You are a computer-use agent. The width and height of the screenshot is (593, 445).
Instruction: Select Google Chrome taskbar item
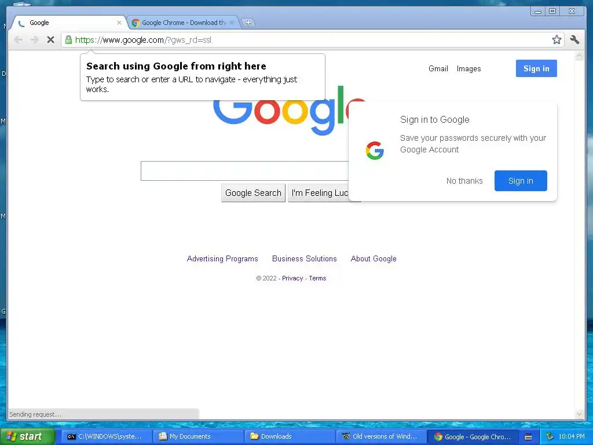click(x=473, y=436)
